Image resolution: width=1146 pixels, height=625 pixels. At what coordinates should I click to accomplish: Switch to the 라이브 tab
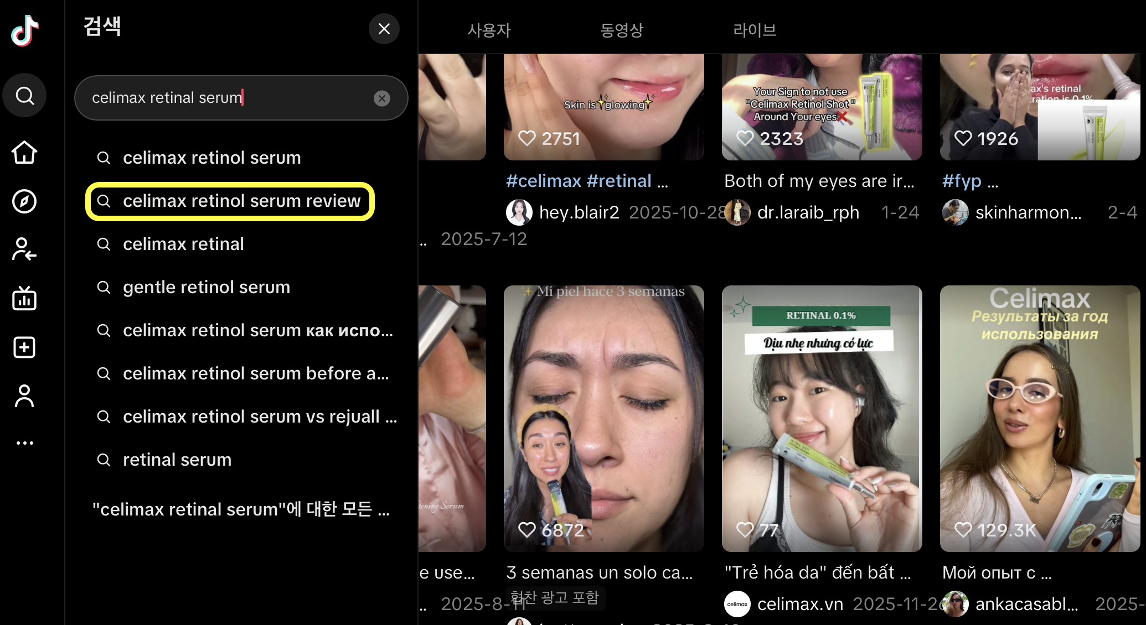[755, 30]
